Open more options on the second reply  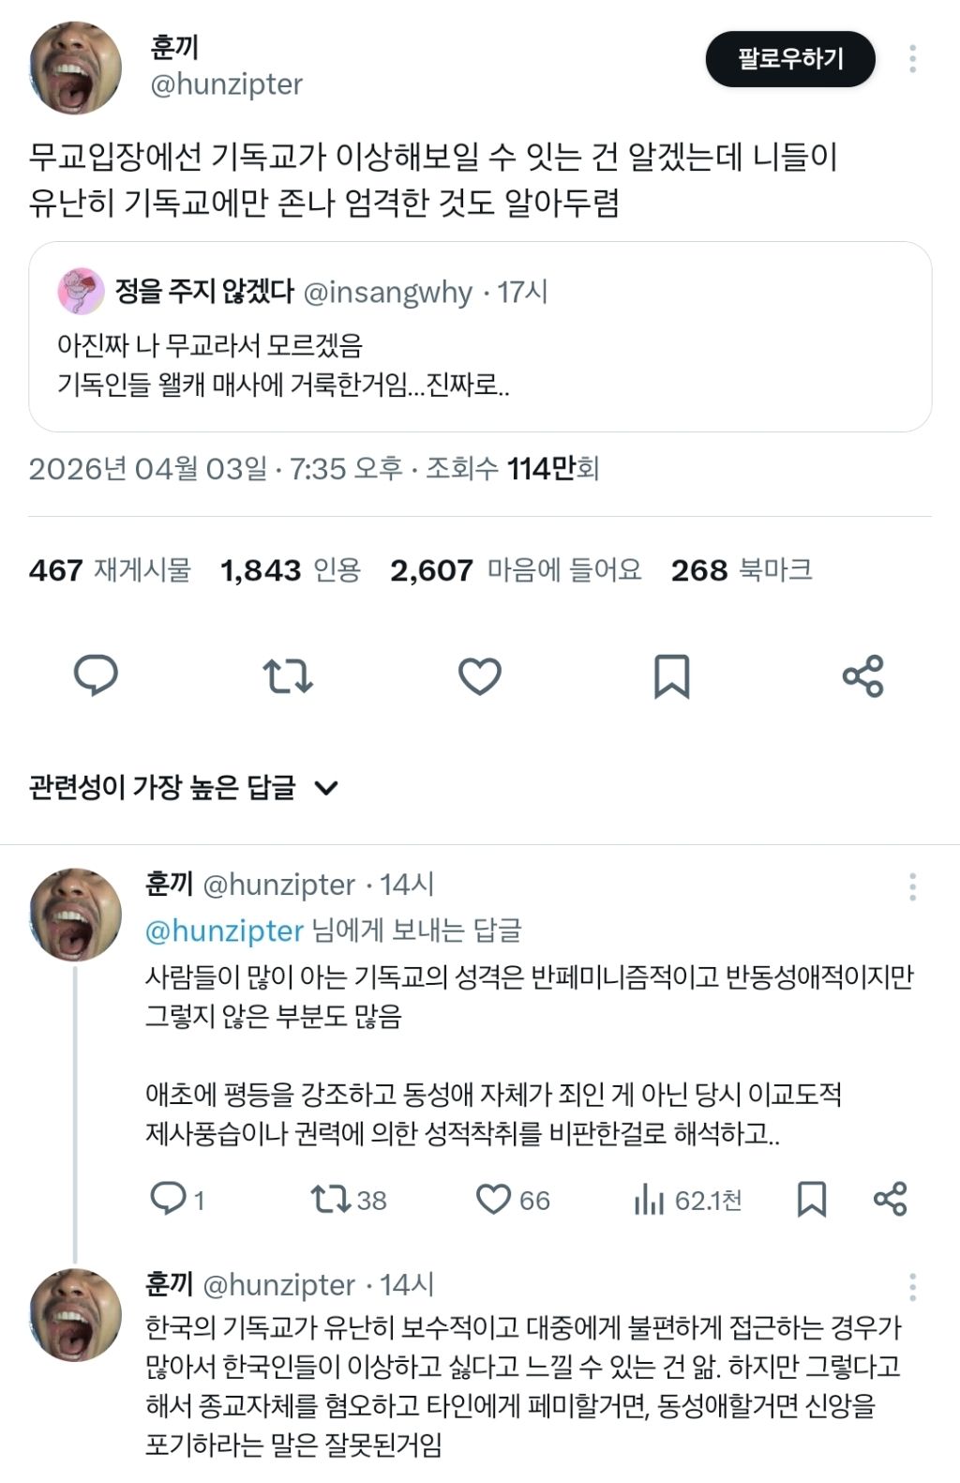[912, 1286]
